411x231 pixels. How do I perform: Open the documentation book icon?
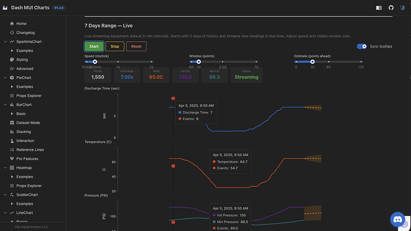point(379,8)
